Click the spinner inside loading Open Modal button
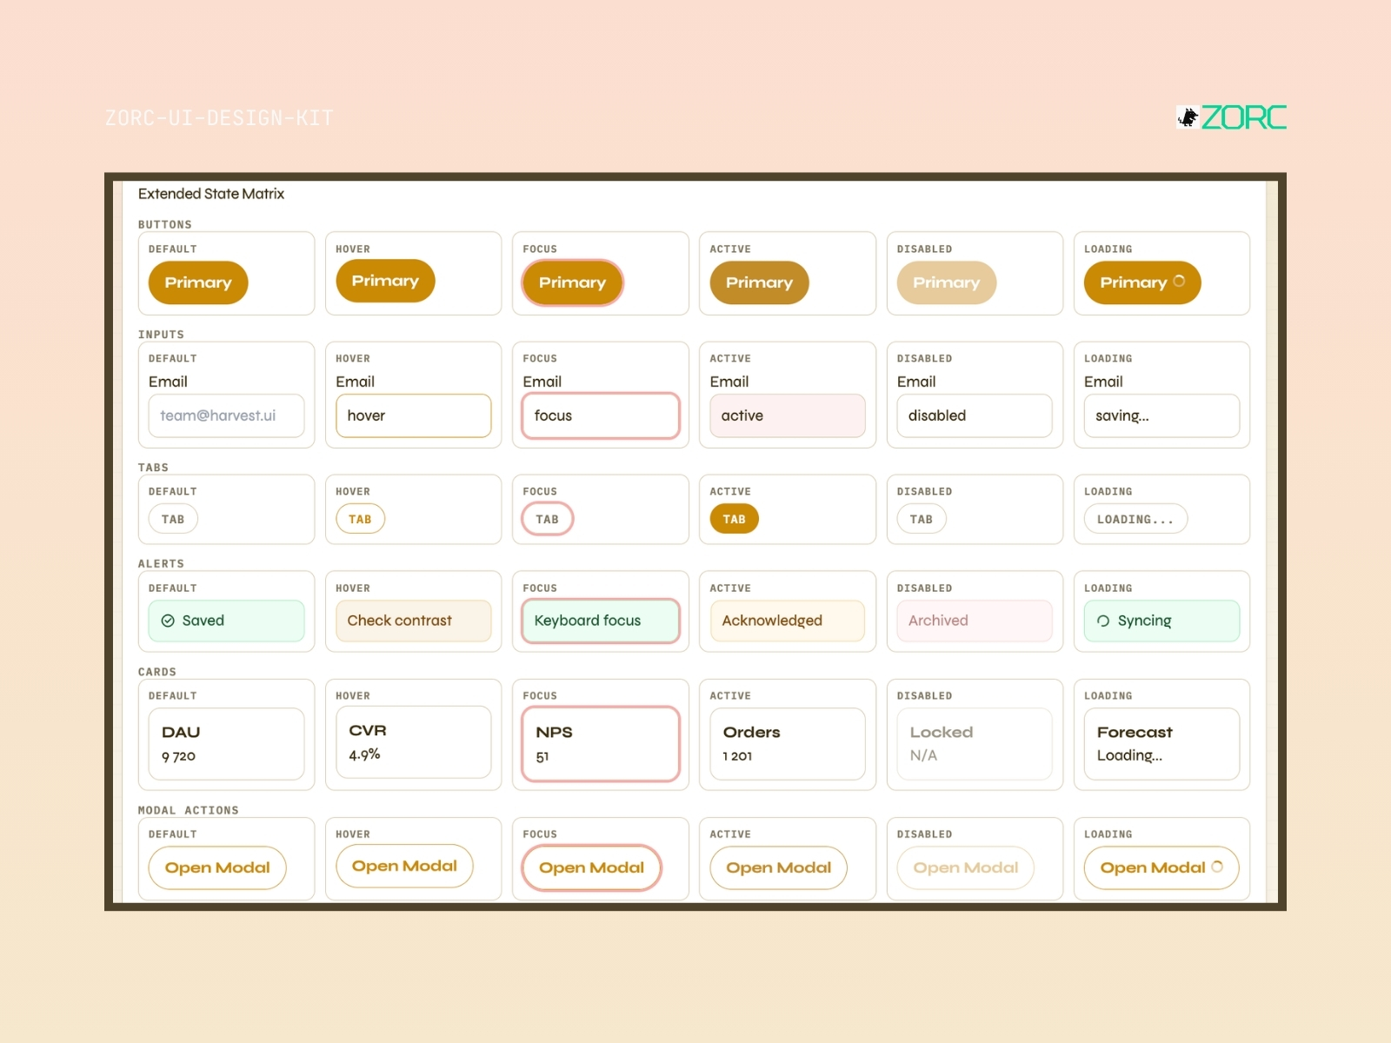 (1217, 866)
